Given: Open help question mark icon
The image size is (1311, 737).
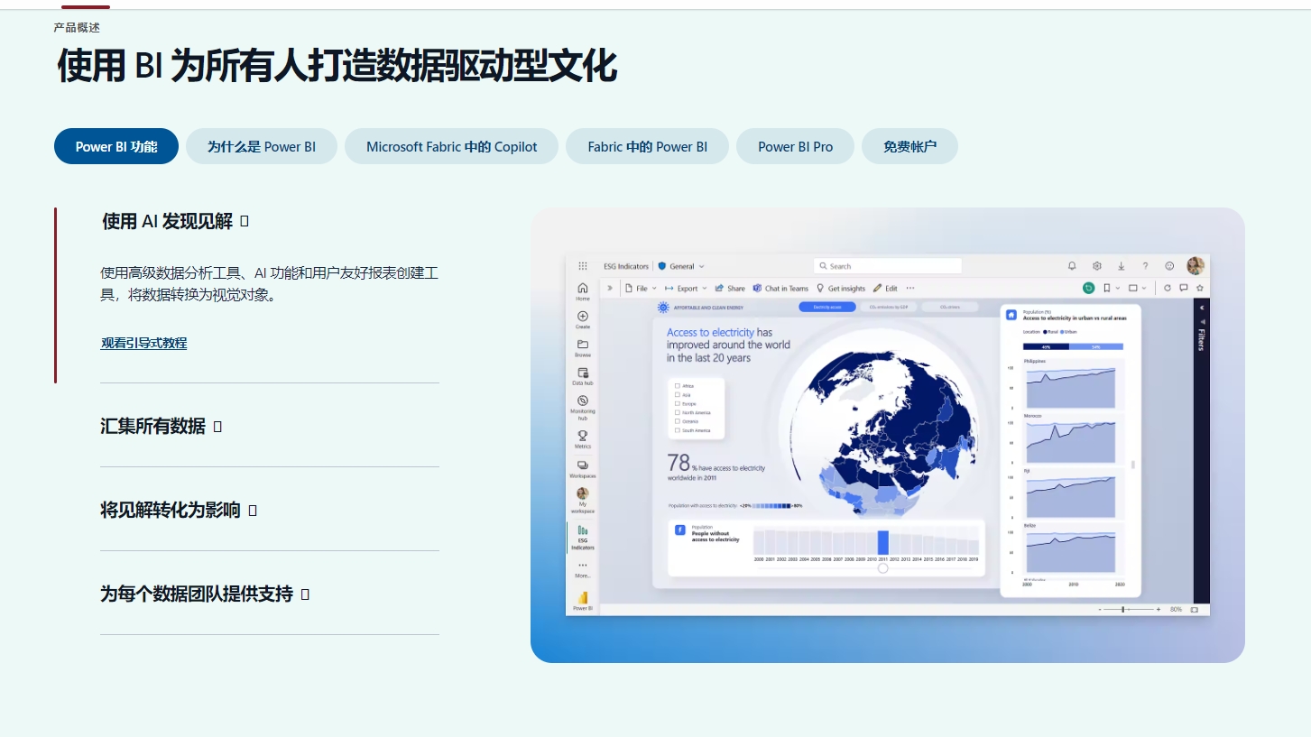Looking at the screenshot, I should [1146, 266].
